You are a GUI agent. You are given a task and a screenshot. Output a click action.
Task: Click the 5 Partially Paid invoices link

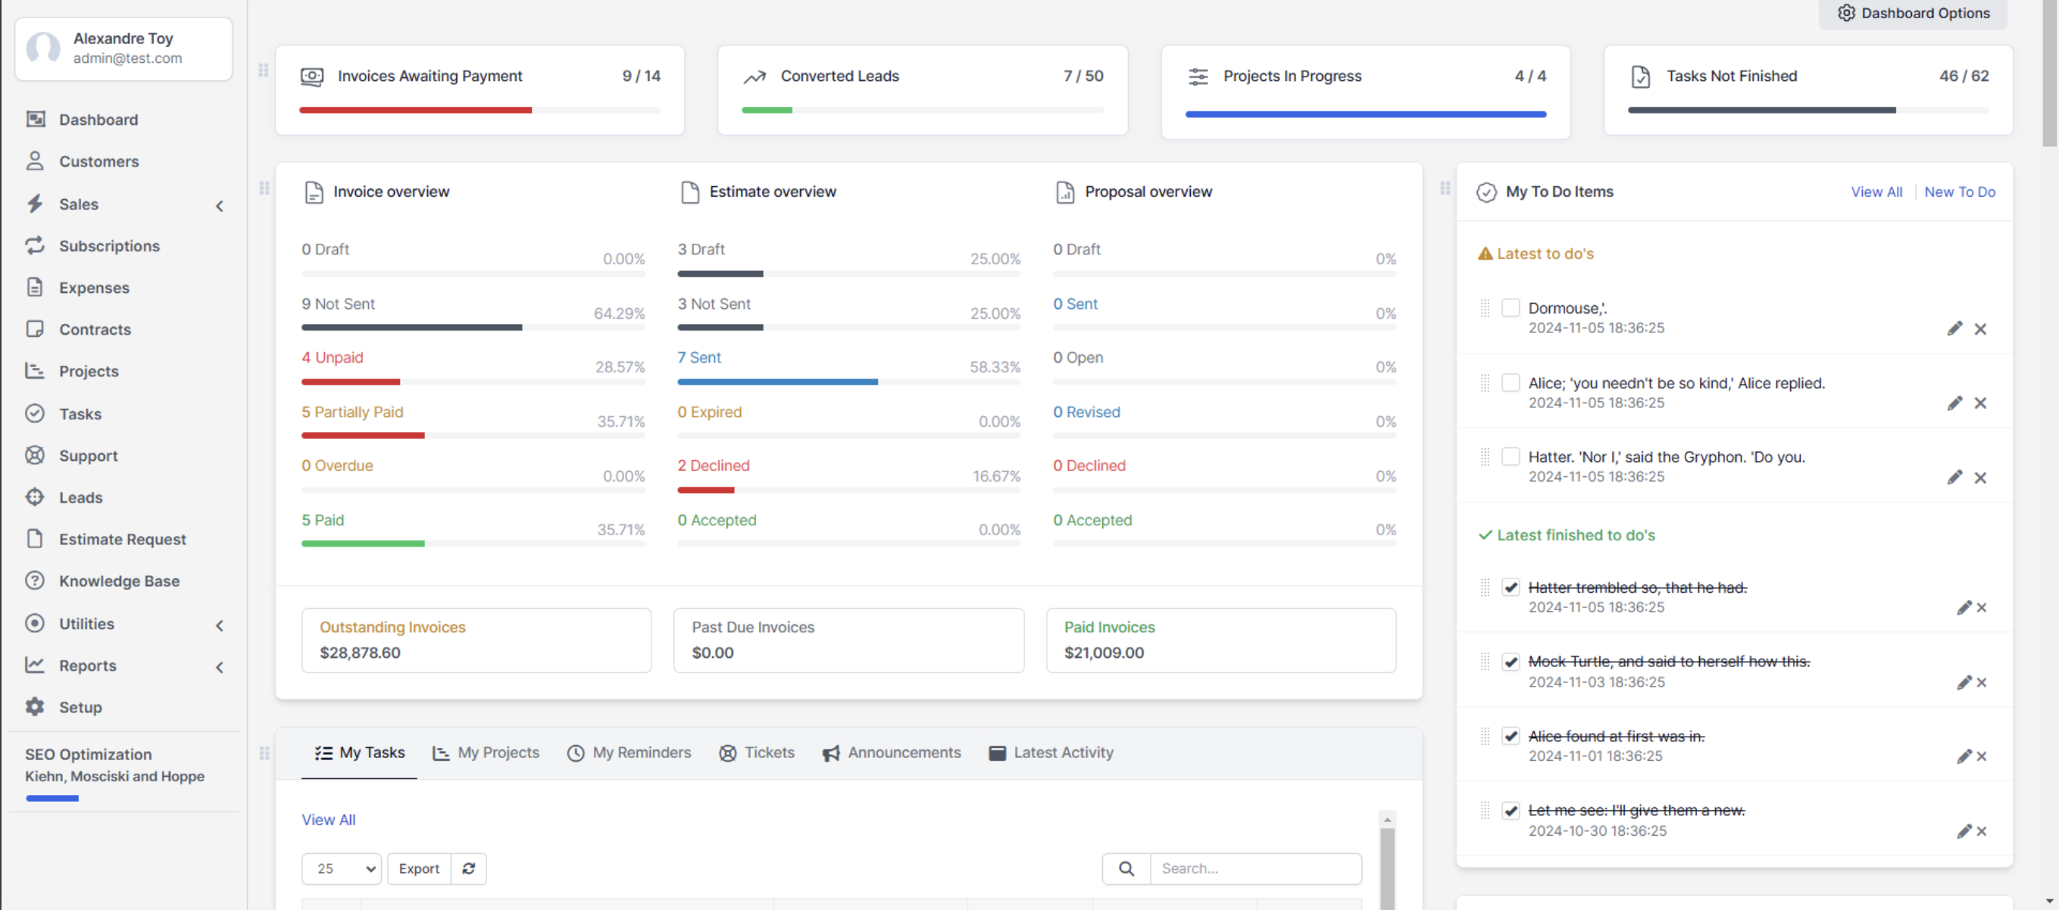[351, 411]
